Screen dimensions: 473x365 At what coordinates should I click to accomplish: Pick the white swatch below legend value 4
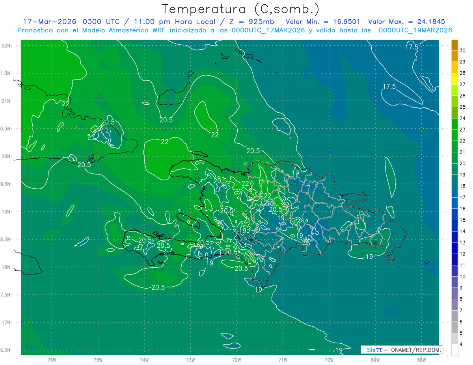click(454, 350)
